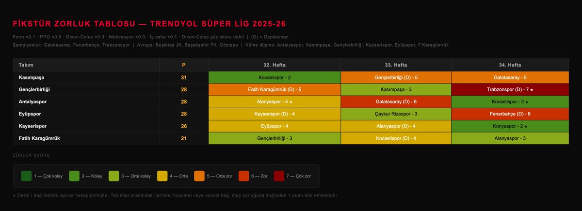Image resolution: width=582 pixels, height=211 pixels.
Task: Click the "Gençlerbirliği - 3" fixture cell
Action: tap(275, 138)
